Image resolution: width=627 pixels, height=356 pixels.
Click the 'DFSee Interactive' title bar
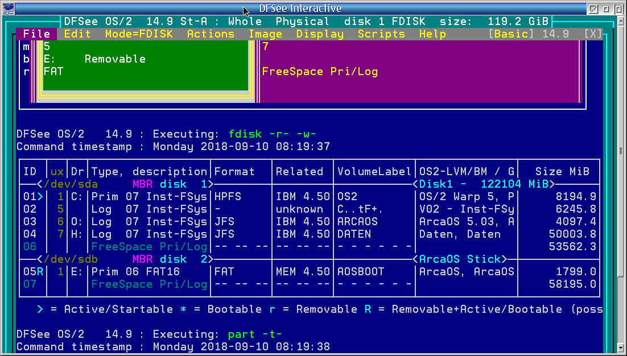click(x=301, y=9)
